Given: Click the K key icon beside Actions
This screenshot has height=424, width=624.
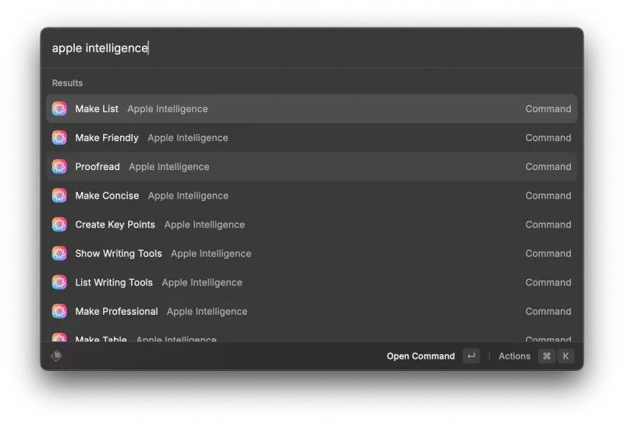Looking at the screenshot, I should 566,356.
